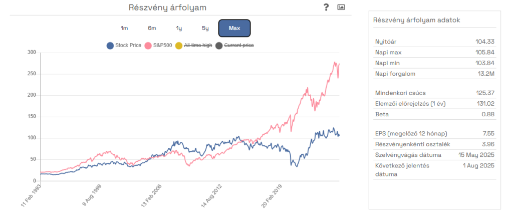This screenshot has height=221, width=513.
Task: Click the save chart as image icon
Action: click(341, 7)
